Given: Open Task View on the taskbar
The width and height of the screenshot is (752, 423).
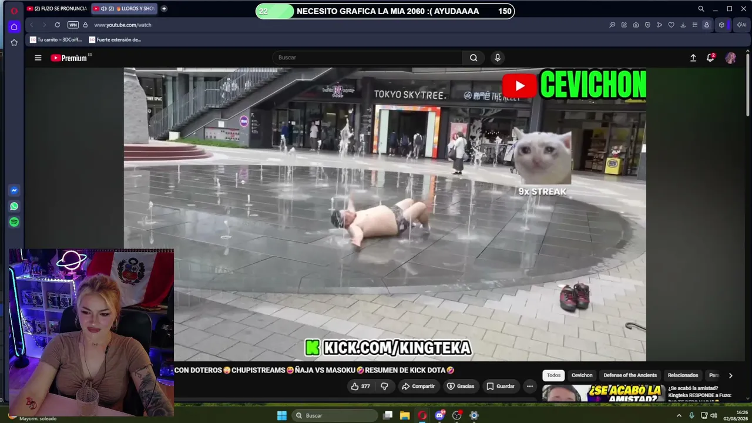Looking at the screenshot, I should point(388,415).
